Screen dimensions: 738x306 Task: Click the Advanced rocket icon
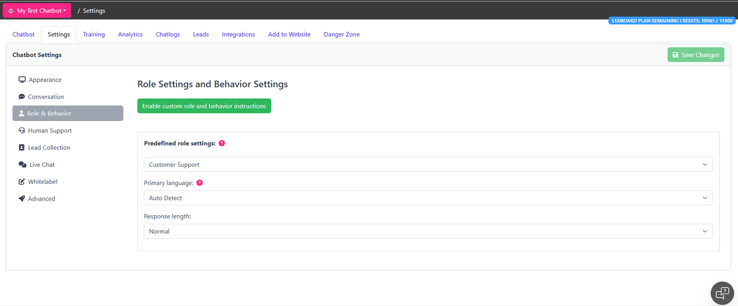[x=22, y=199]
